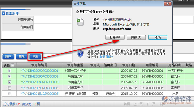The height and width of the screenshot is (107, 194).
Task: Click the 领用一次性杯子 subject cell
Action: (75, 71)
